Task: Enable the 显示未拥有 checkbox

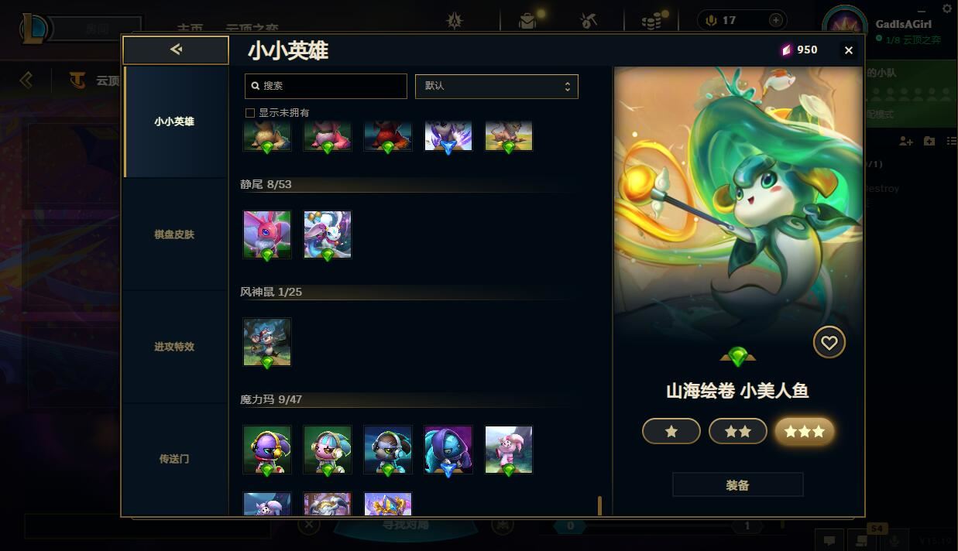Action: pyautogui.click(x=250, y=113)
